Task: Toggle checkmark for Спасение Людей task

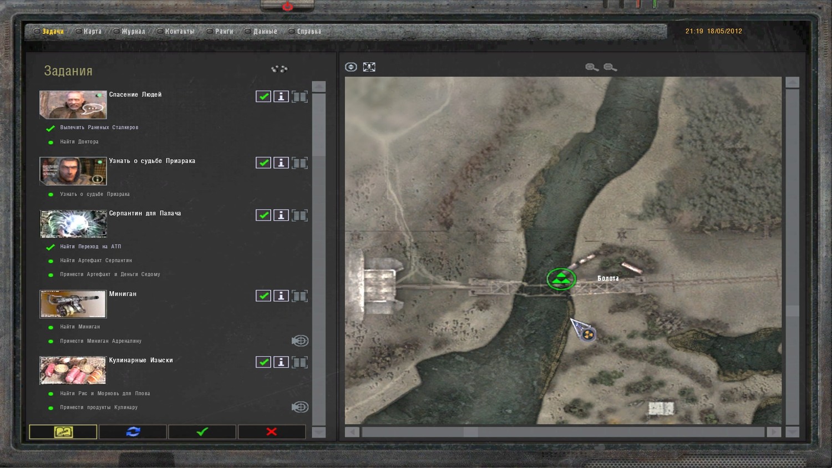Action: pos(263,96)
